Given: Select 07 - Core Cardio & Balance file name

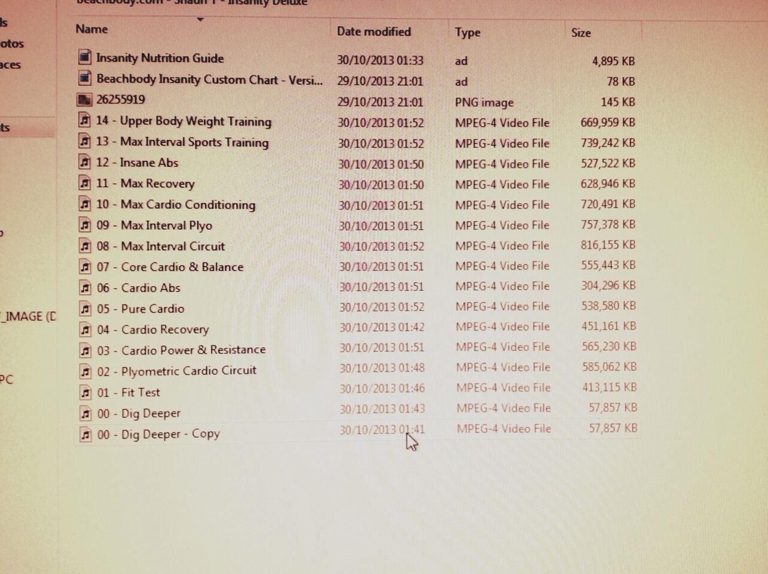Looking at the screenshot, I should (x=170, y=267).
